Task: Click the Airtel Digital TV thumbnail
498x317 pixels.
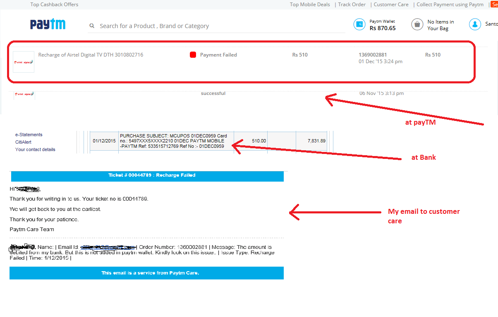Action: pos(24,62)
